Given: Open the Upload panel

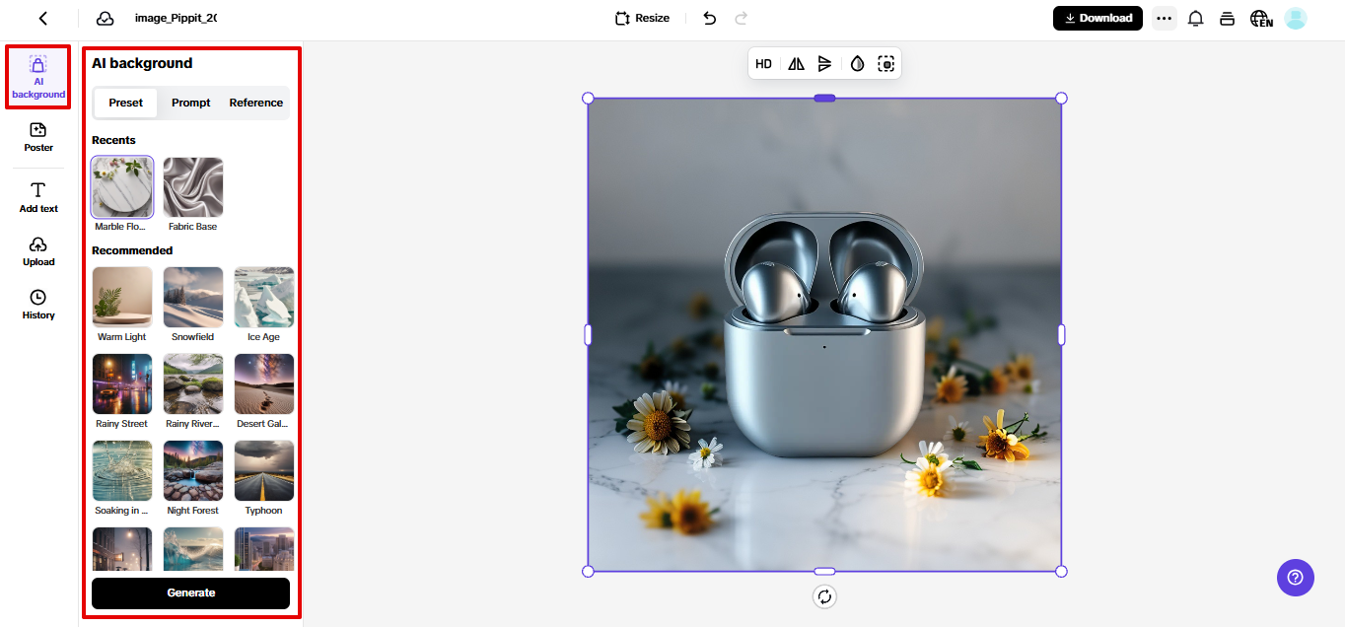Looking at the screenshot, I should click(x=37, y=250).
